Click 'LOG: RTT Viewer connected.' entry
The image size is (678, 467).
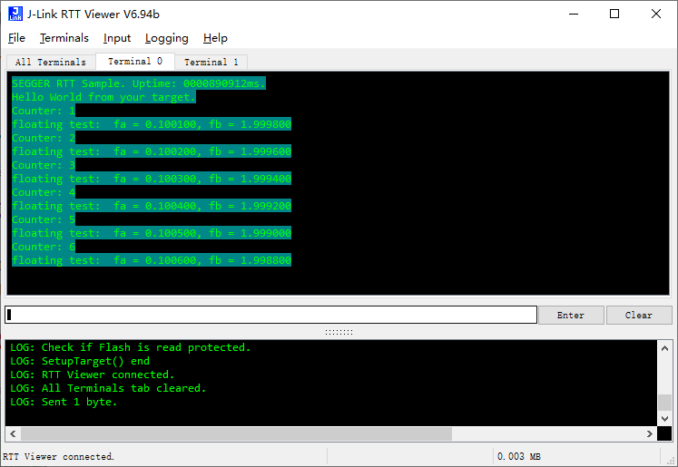[x=92, y=375]
